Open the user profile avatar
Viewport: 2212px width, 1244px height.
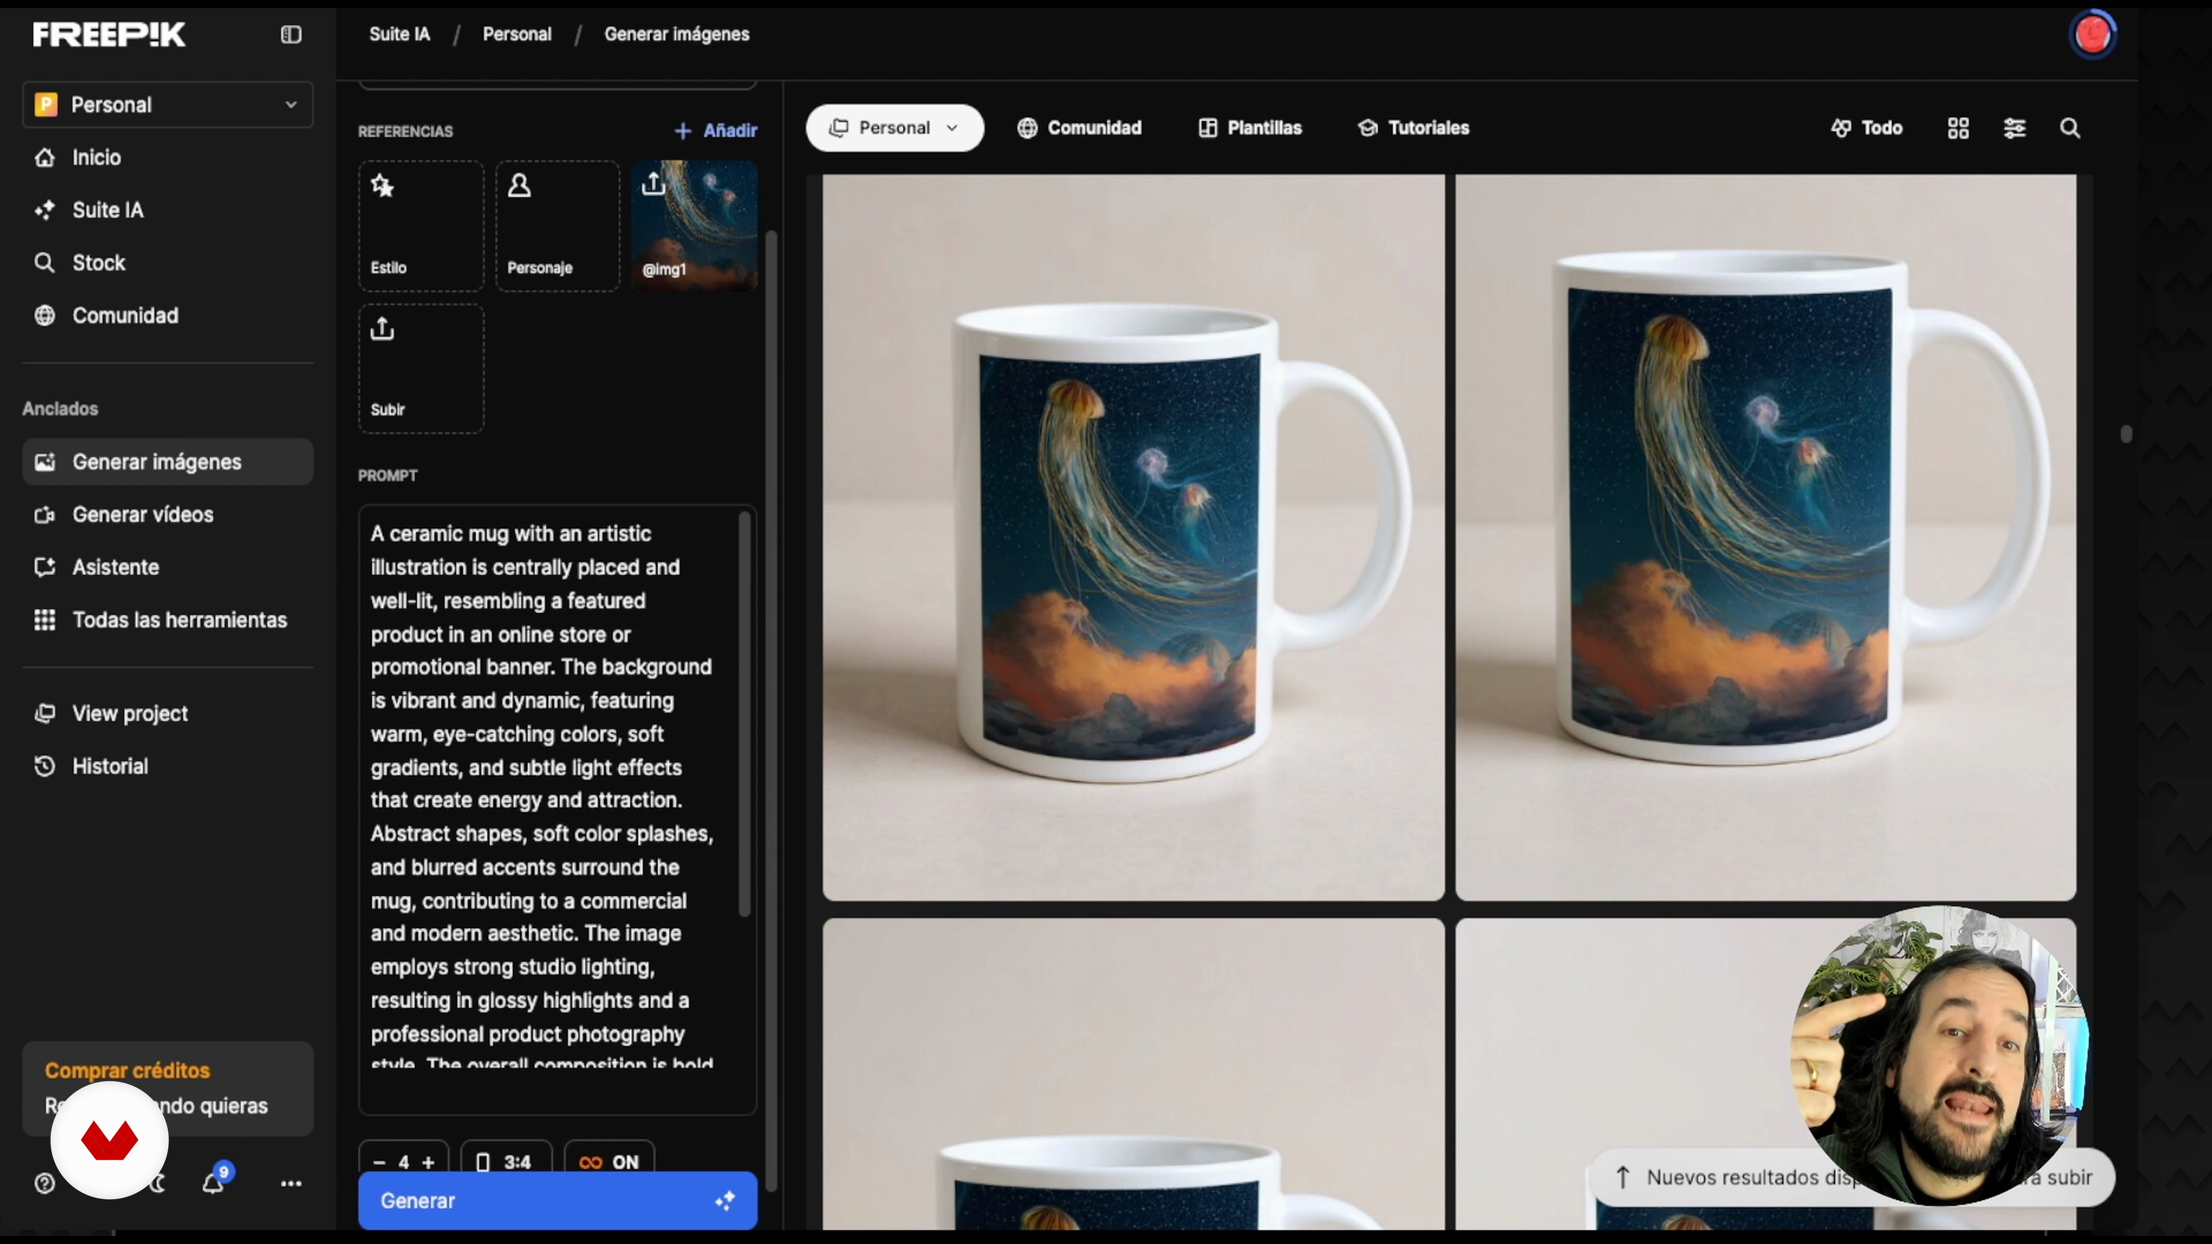(2093, 35)
